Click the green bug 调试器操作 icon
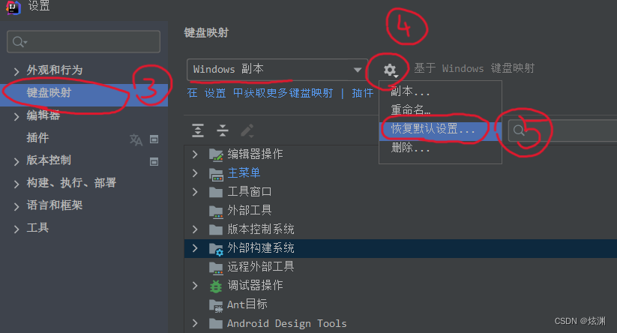This screenshot has width=617, height=333. point(216,286)
